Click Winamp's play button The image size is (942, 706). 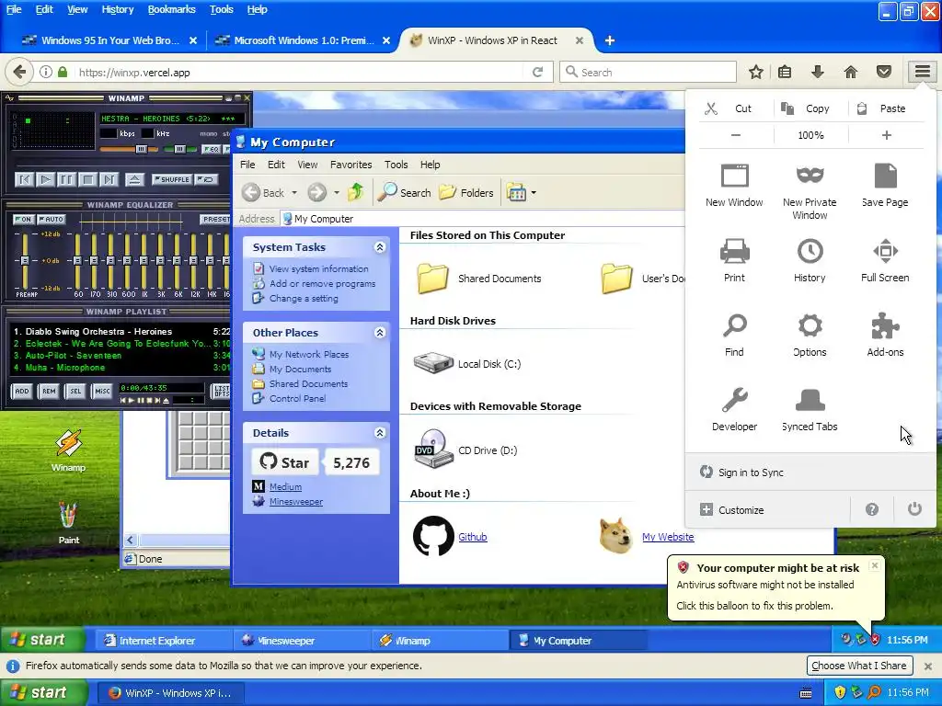45,179
